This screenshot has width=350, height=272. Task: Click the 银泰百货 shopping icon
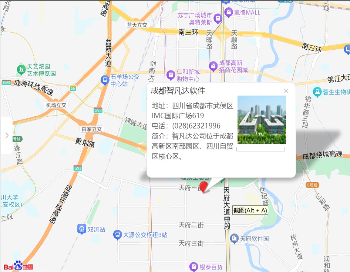point(193,266)
